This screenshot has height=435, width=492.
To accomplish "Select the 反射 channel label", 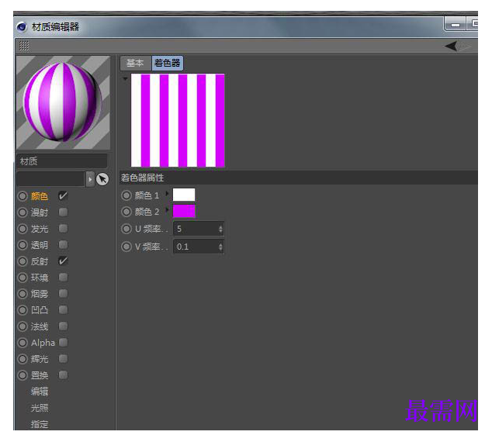I will [x=40, y=261].
